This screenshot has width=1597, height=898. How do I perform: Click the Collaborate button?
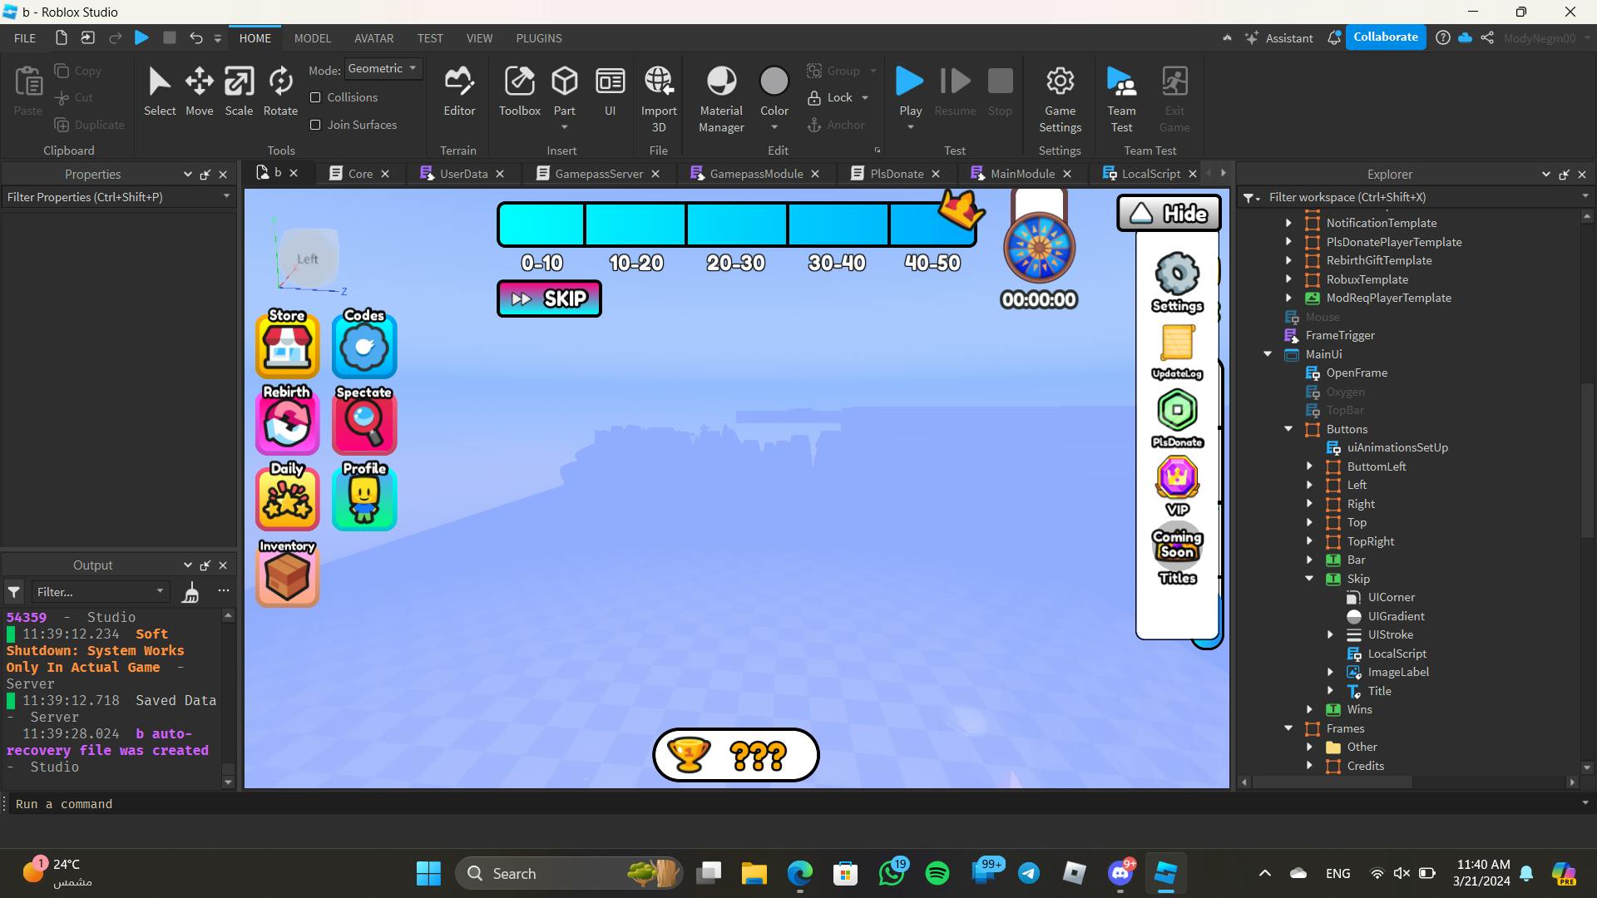[1385, 37]
